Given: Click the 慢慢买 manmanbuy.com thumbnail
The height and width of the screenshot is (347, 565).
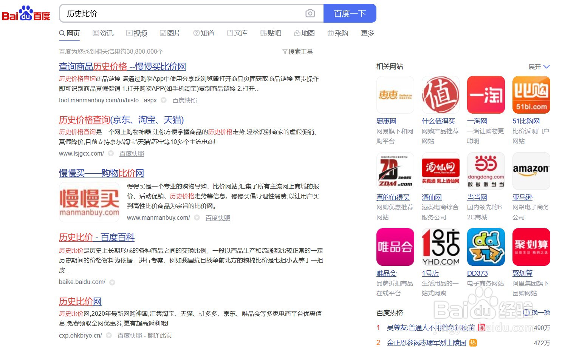Looking at the screenshot, I should click(89, 202).
